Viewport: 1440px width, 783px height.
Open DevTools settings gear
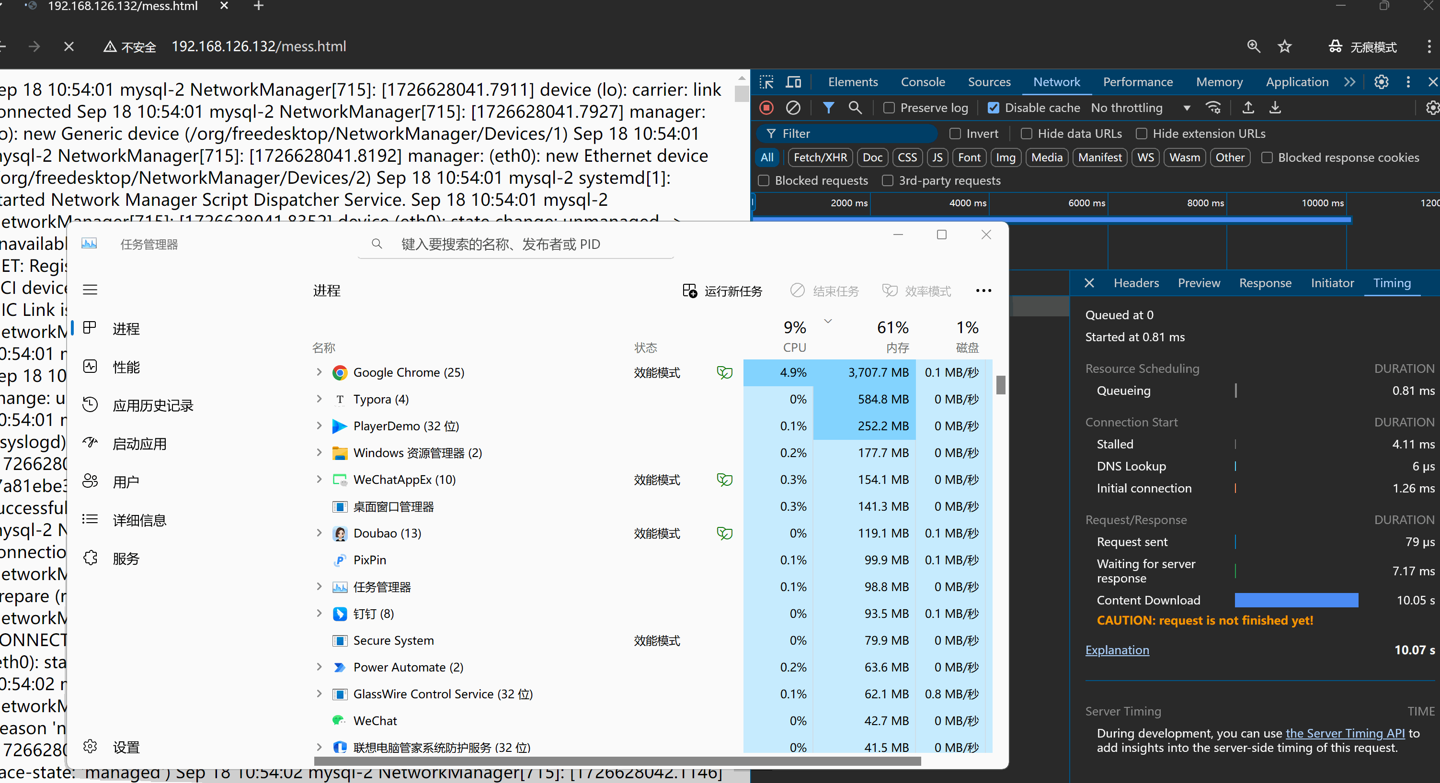[1381, 82]
